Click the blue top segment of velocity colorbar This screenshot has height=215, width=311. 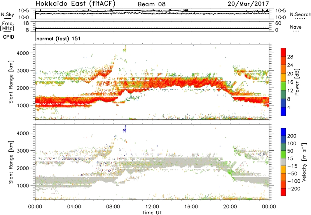pyautogui.click(x=283, y=132)
